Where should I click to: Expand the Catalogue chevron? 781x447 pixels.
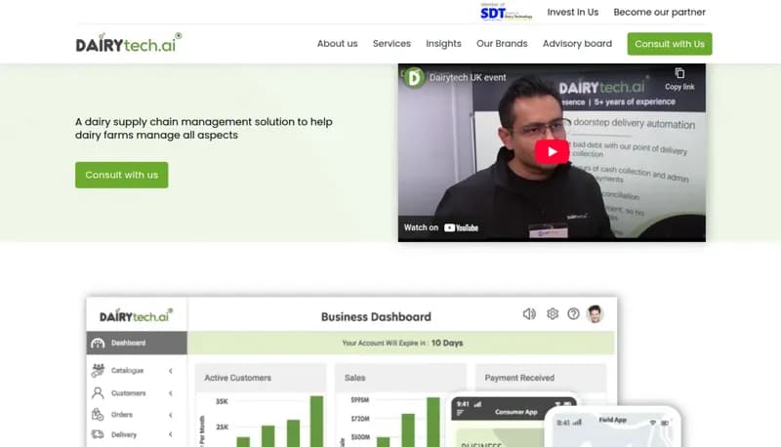click(x=170, y=371)
